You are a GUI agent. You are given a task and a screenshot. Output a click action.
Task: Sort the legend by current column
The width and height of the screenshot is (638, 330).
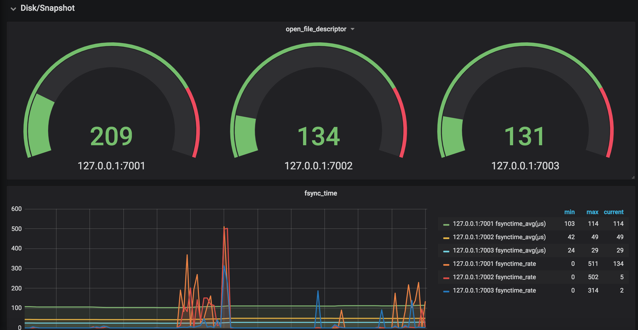click(613, 212)
